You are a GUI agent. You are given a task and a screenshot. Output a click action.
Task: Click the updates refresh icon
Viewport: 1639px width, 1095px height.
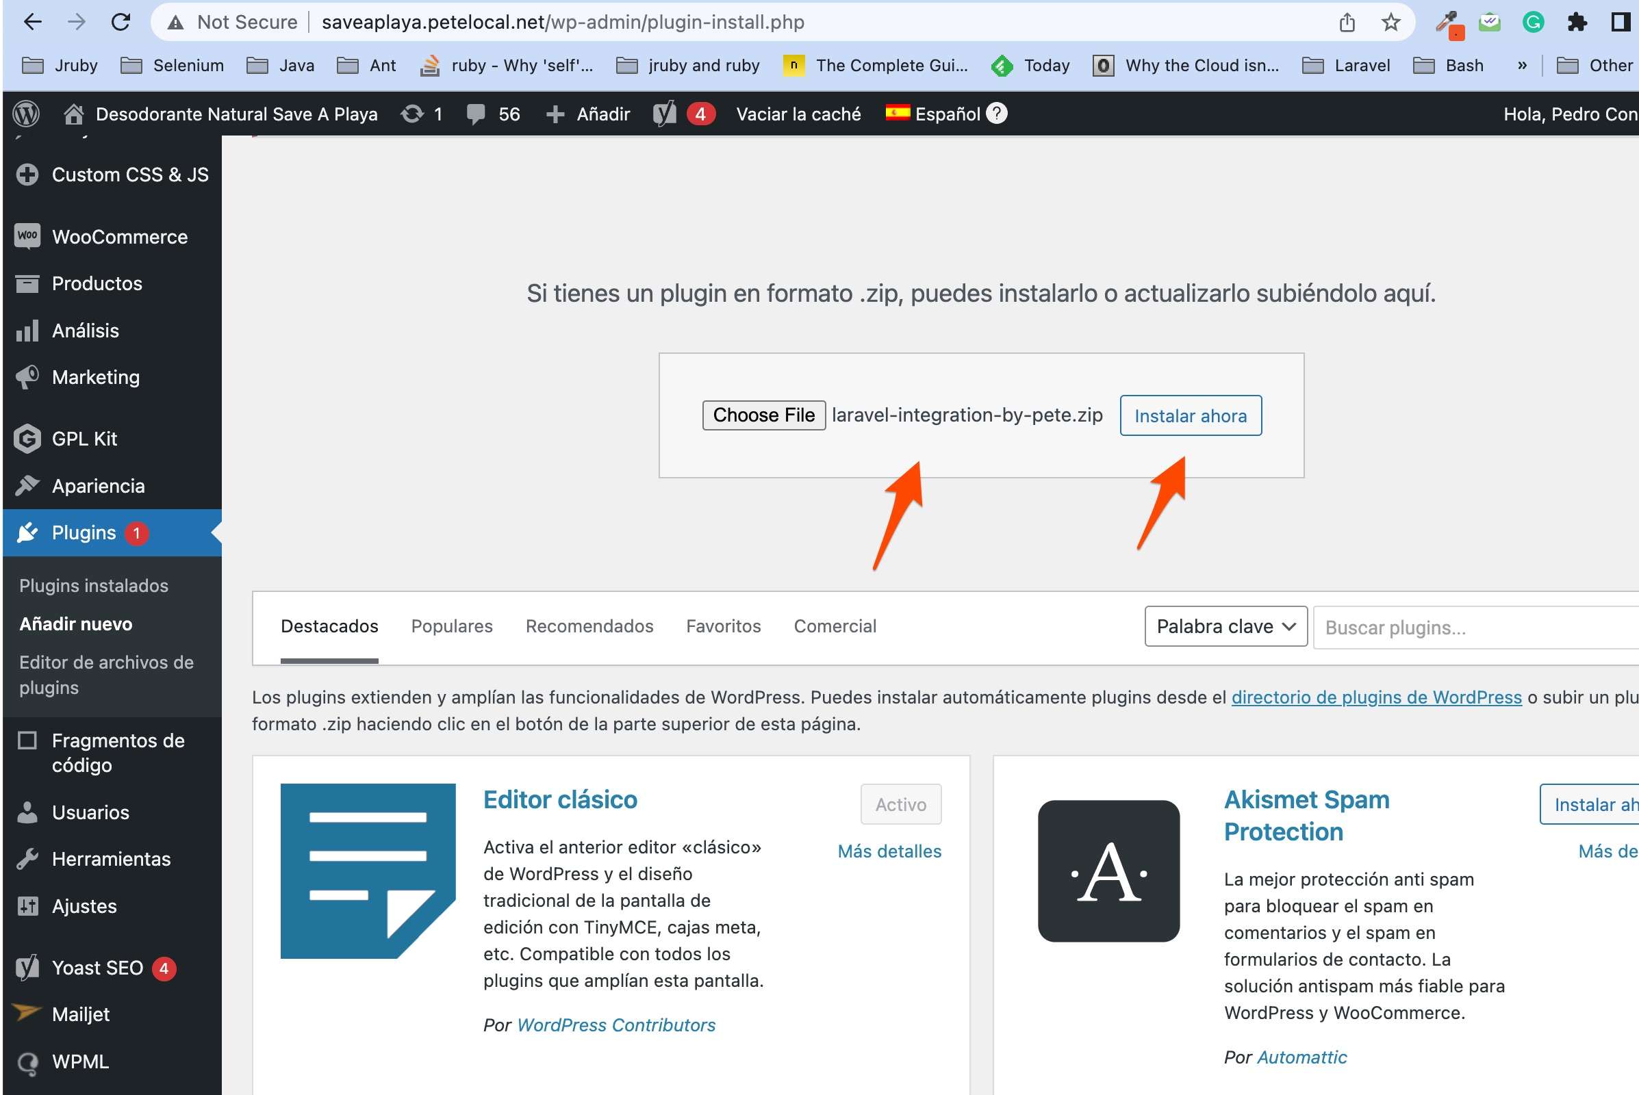pos(412,114)
